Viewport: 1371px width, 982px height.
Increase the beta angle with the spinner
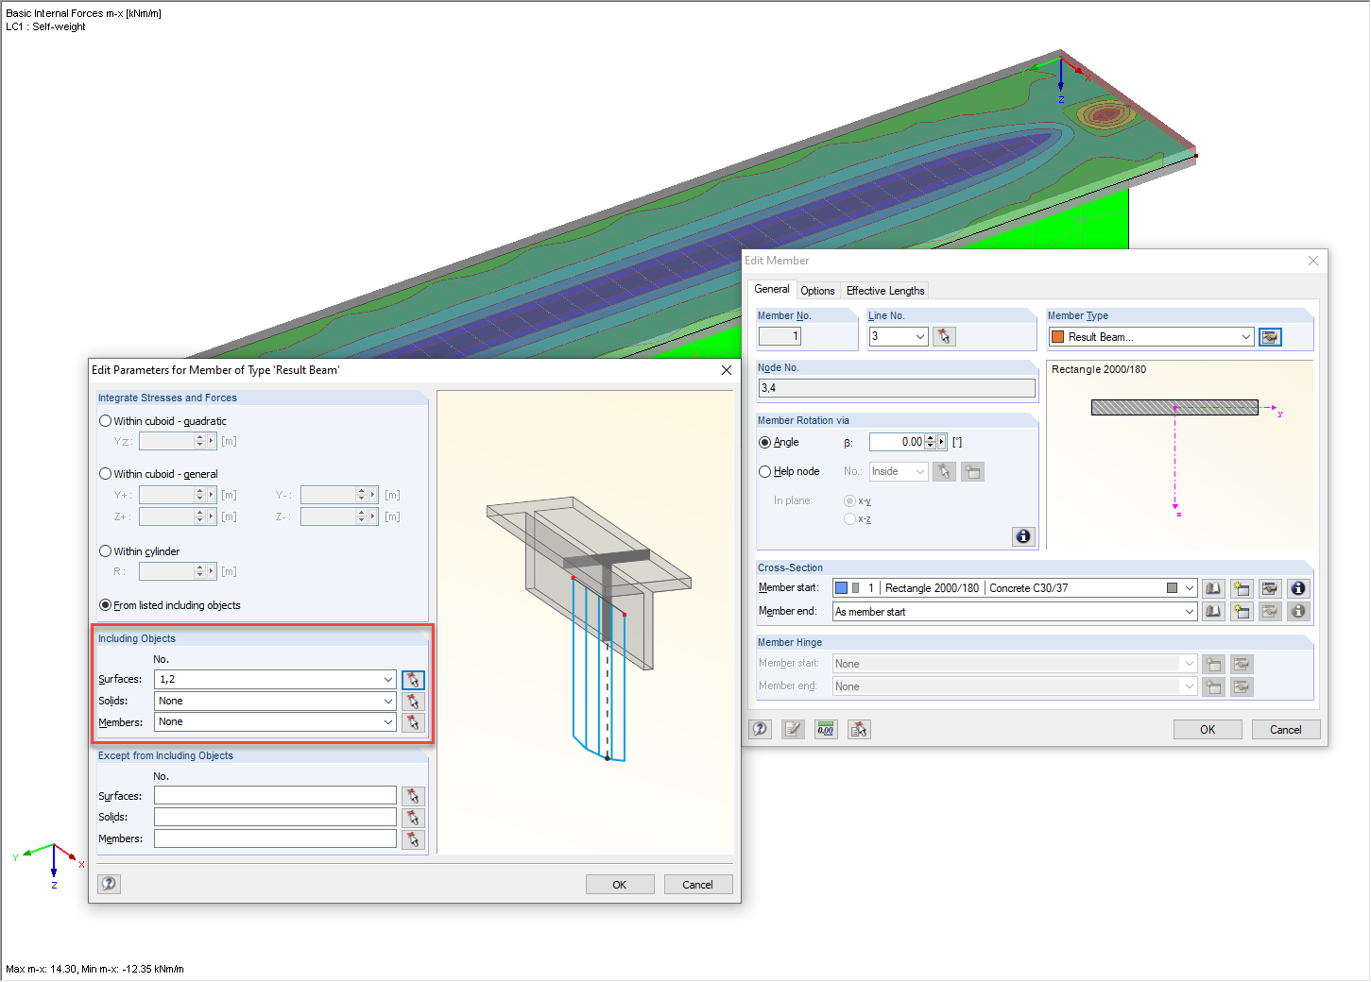pos(931,437)
